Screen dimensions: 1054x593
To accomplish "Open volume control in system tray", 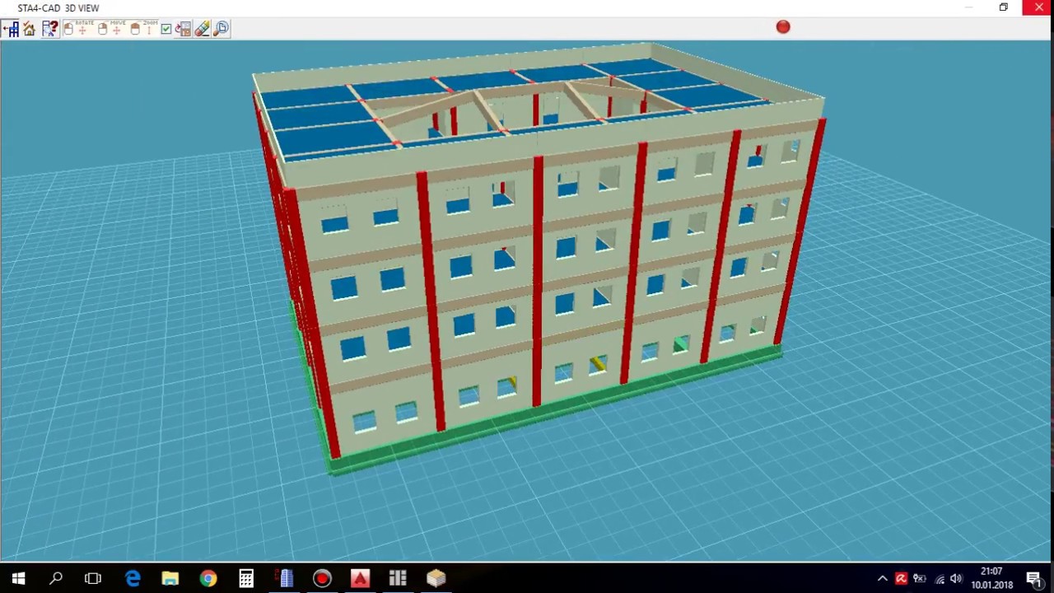I will (956, 579).
